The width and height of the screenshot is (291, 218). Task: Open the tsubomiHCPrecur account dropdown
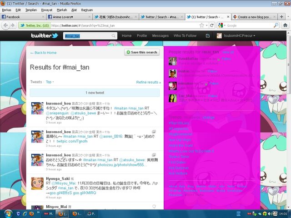[240, 36]
